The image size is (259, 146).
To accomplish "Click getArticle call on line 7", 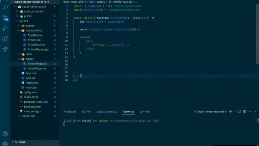I will (113, 30).
